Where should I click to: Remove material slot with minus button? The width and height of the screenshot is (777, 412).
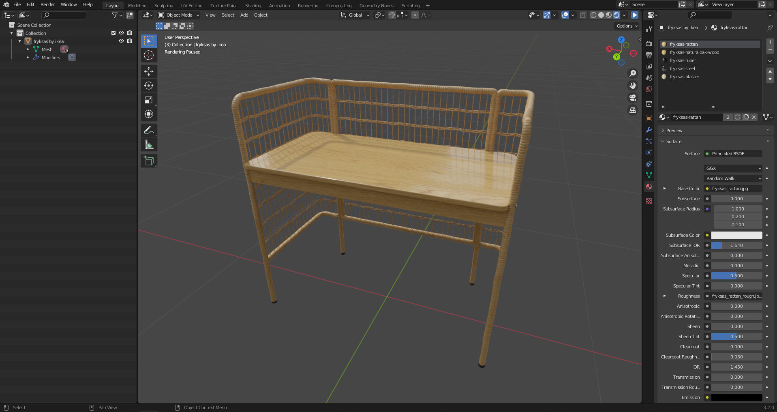click(770, 50)
